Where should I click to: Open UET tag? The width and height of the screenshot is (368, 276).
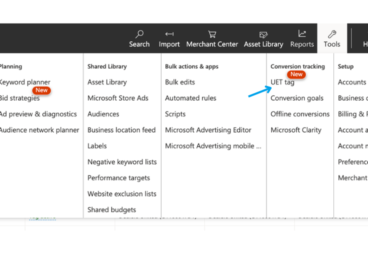pyautogui.click(x=282, y=82)
